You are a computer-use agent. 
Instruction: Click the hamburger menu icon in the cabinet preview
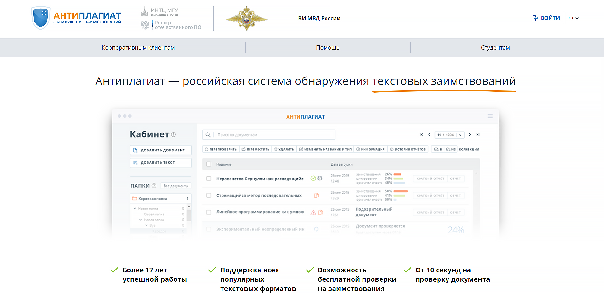coord(490,116)
